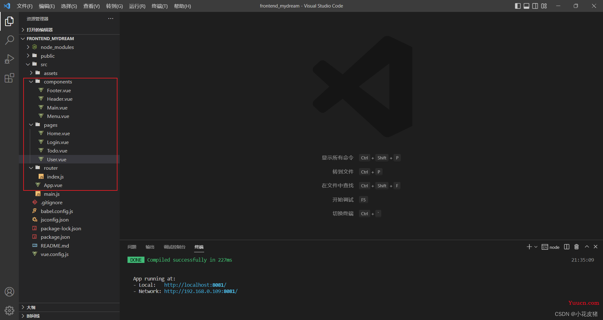The width and height of the screenshot is (603, 320).
Task: Open the Extensions view
Action: (9, 78)
